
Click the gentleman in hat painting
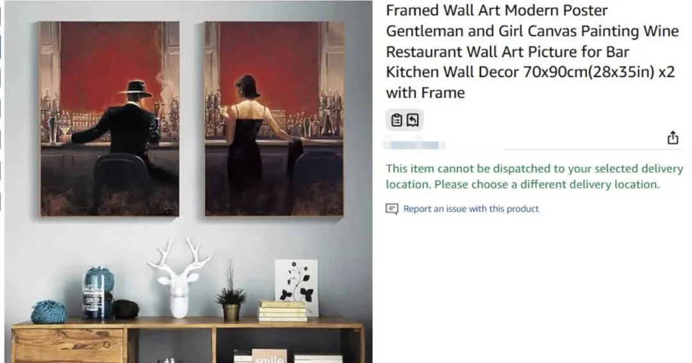110,119
